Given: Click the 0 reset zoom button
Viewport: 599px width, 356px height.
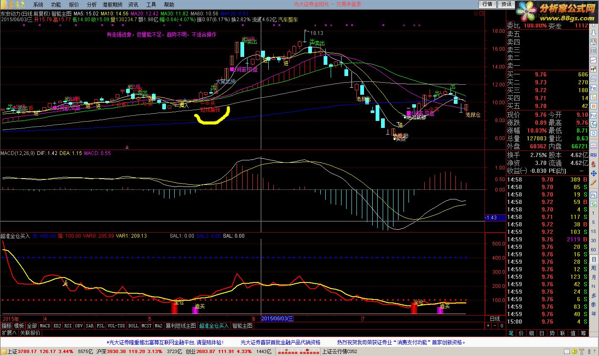Looking at the screenshot, I should [502, 326].
